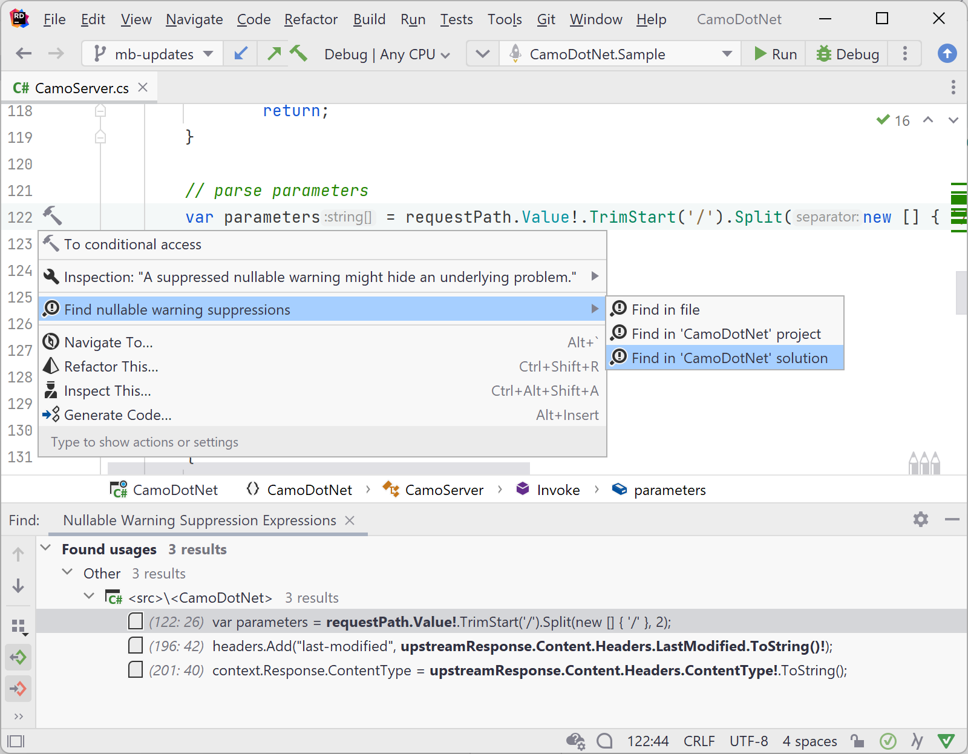Open the group-by options icon in Find panel
The height and width of the screenshot is (754, 968).
pyautogui.click(x=18, y=625)
